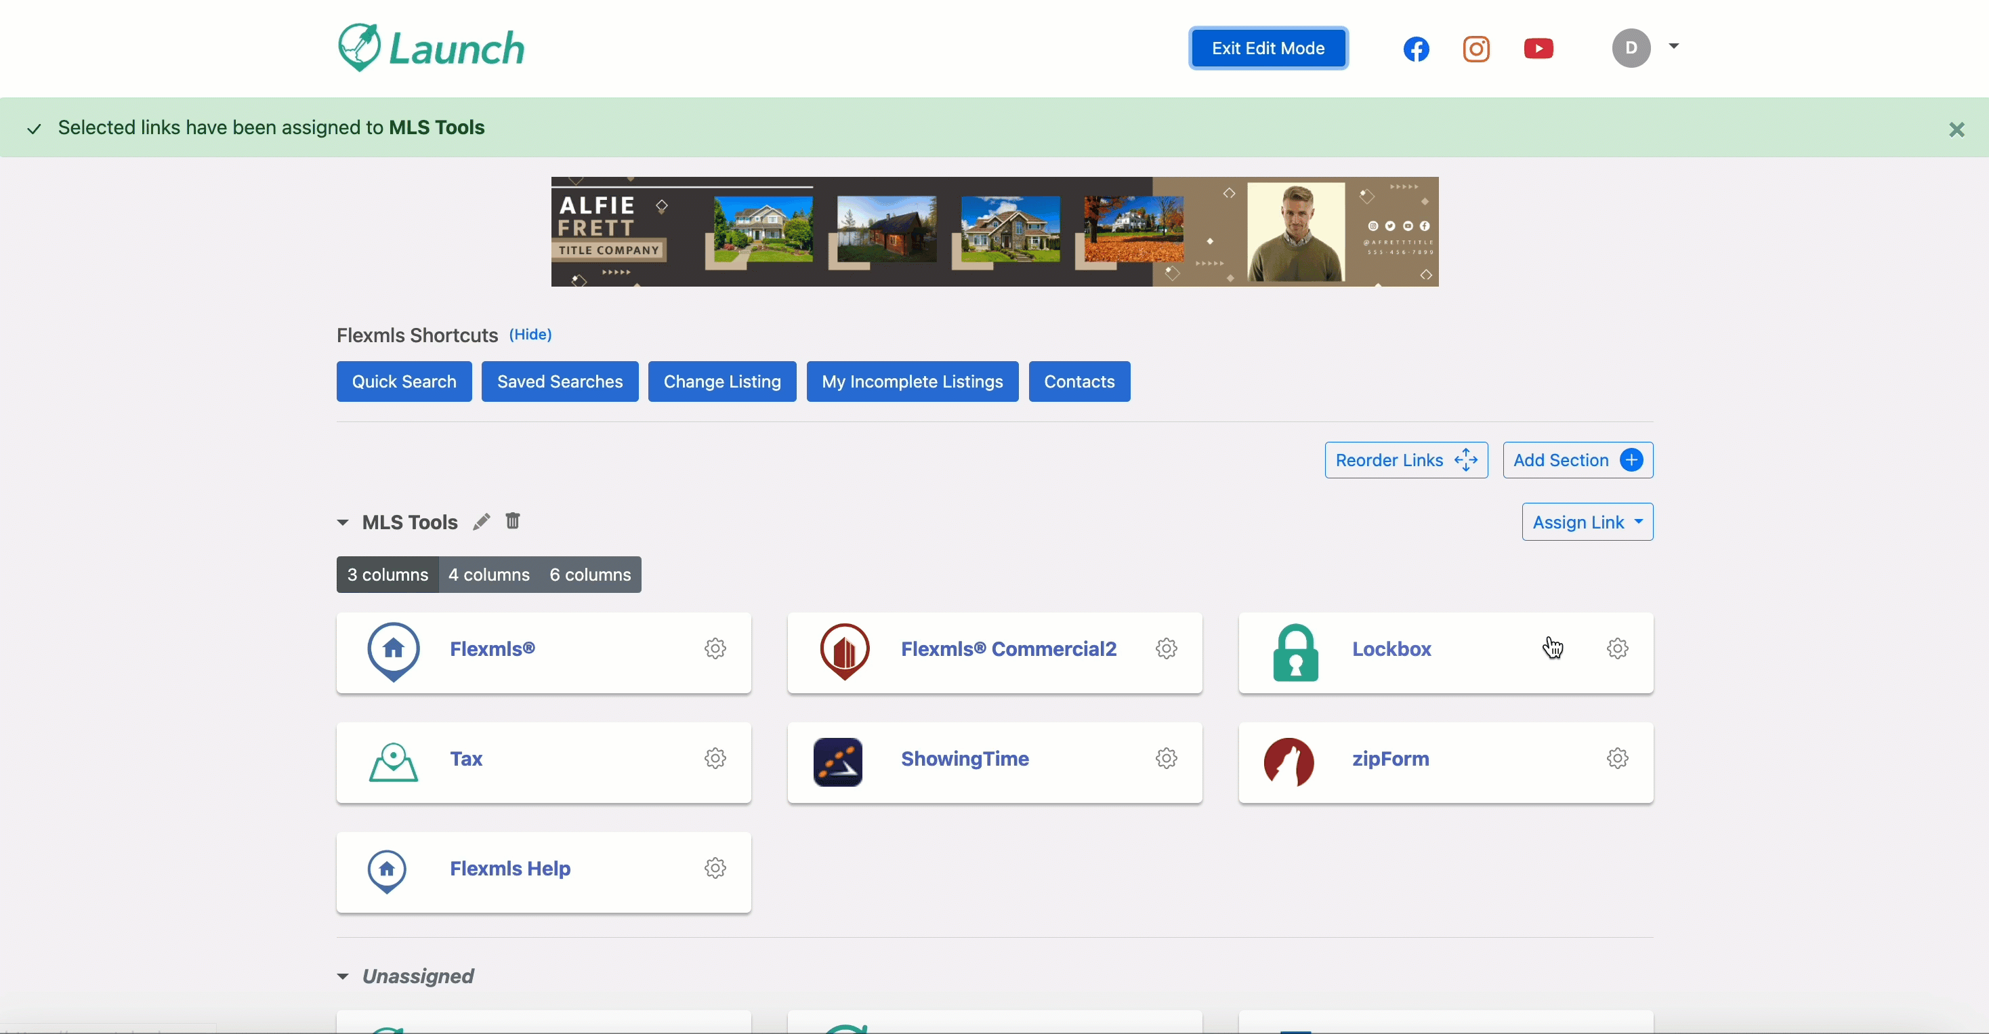Open the Flexmls® Commercial2 link text

point(1009,648)
